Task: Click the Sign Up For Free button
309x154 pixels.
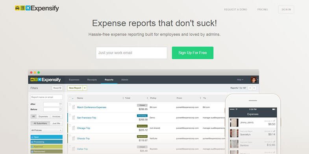Action: point(192,53)
